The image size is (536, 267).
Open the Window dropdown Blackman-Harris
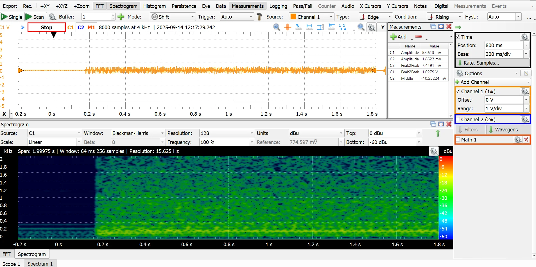[x=138, y=133]
